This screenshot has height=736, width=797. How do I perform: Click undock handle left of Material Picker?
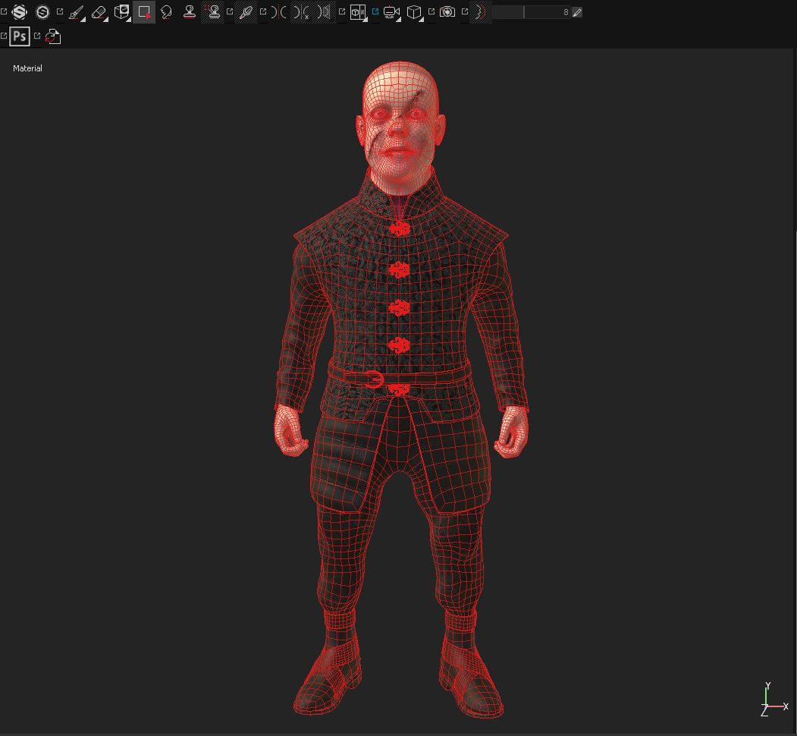pyautogui.click(x=230, y=11)
